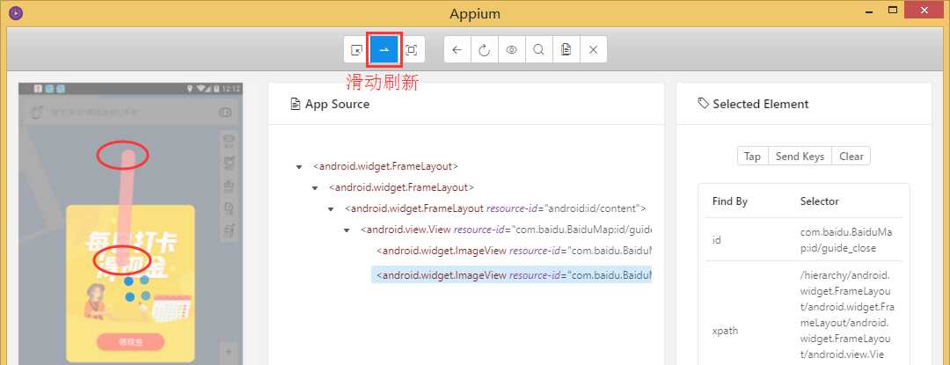Click the Find By column header
Image resolution: width=950 pixels, height=365 pixels.
click(730, 201)
